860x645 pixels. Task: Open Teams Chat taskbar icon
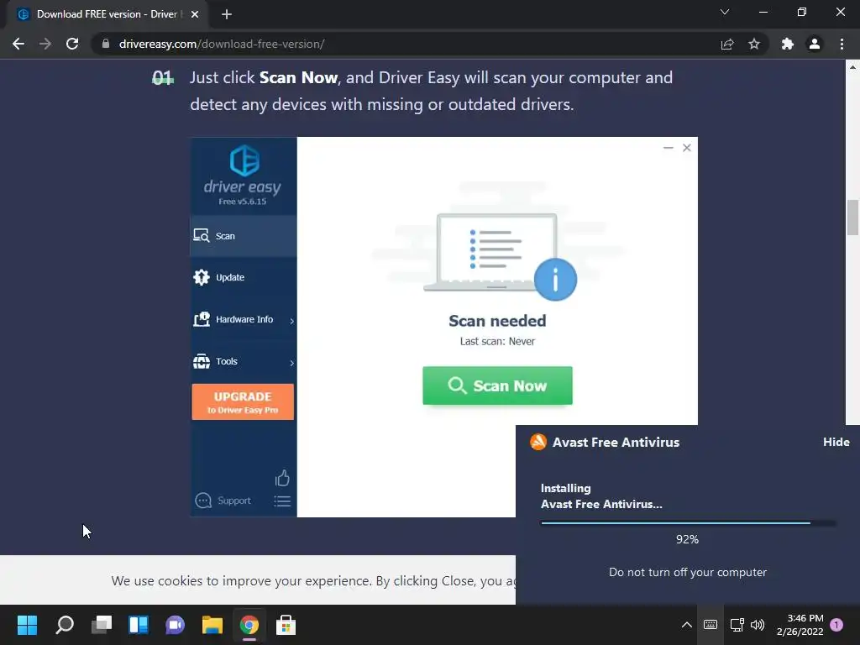[175, 625]
